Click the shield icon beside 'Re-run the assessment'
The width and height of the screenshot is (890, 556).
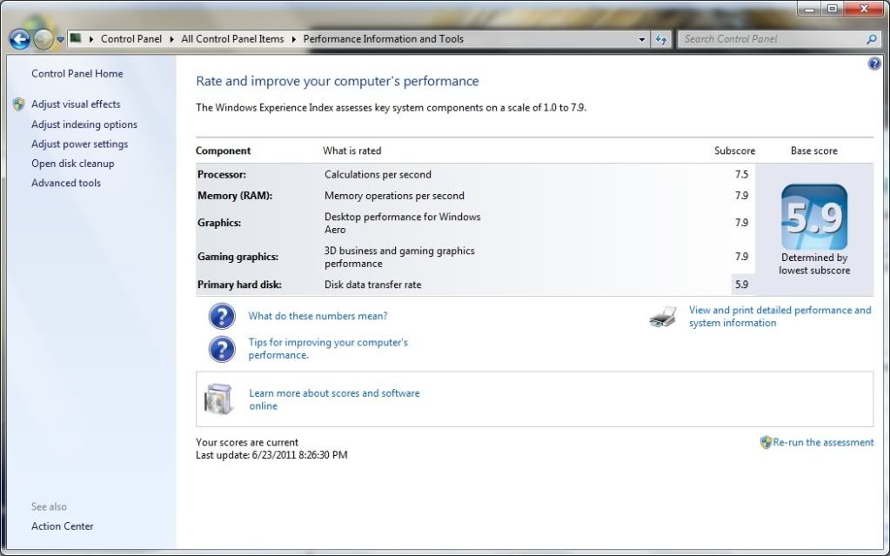[x=766, y=442]
